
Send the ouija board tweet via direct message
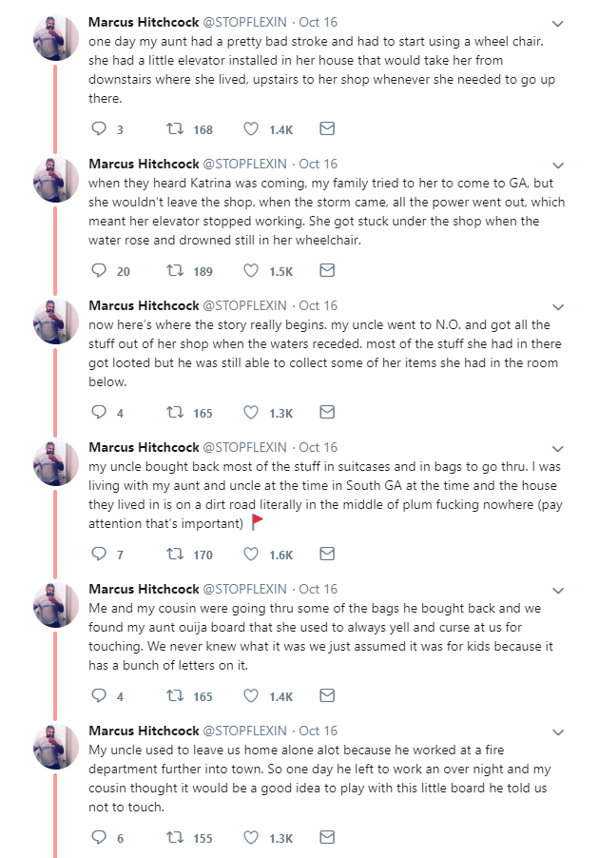tap(327, 695)
